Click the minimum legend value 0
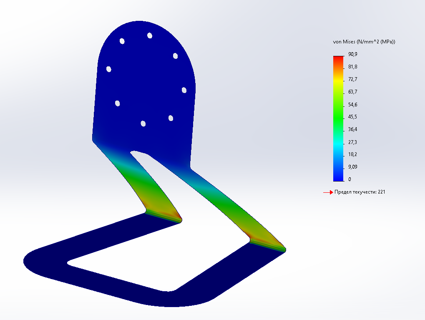 [350, 179]
